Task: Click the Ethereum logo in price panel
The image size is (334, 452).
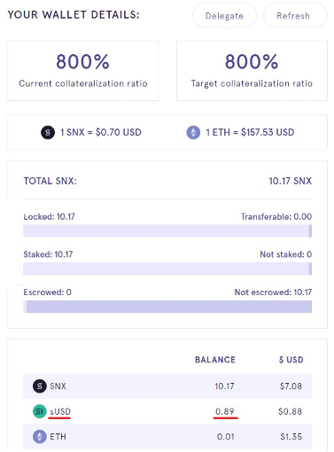Action: click(x=193, y=132)
